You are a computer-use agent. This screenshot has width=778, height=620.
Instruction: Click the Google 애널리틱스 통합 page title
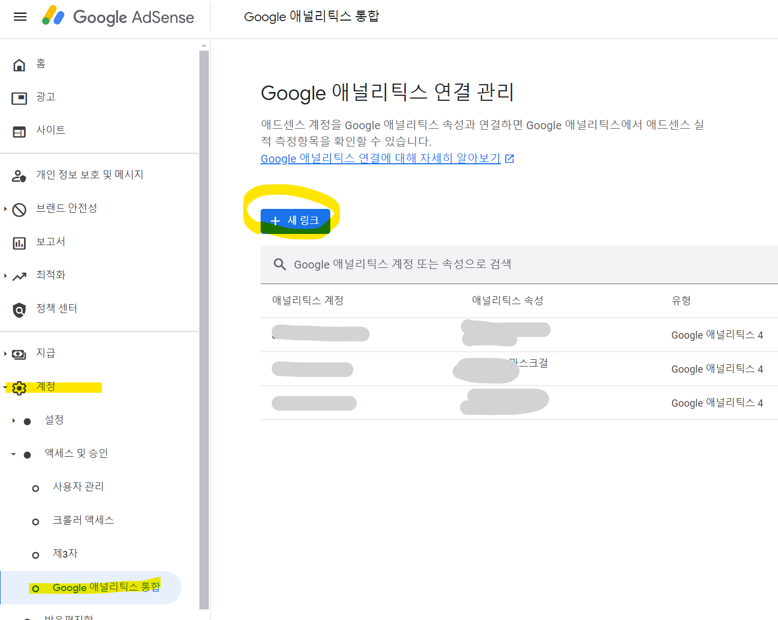pos(311,17)
